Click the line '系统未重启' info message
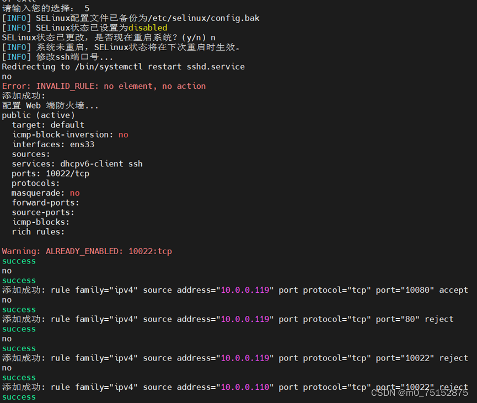Image resolution: width=477 pixels, height=403 pixels. pyautogui.click(x=121, y=47)
